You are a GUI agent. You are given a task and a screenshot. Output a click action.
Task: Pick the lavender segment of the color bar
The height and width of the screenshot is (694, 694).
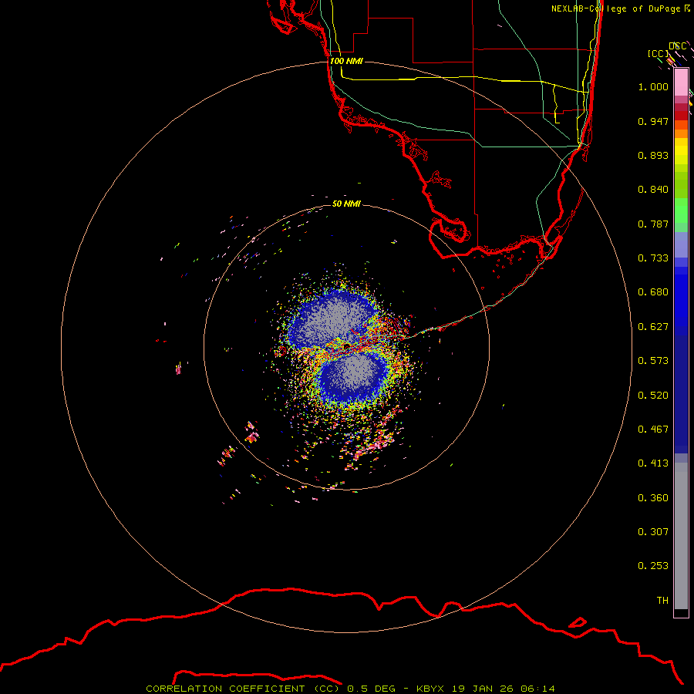(681, 245)
